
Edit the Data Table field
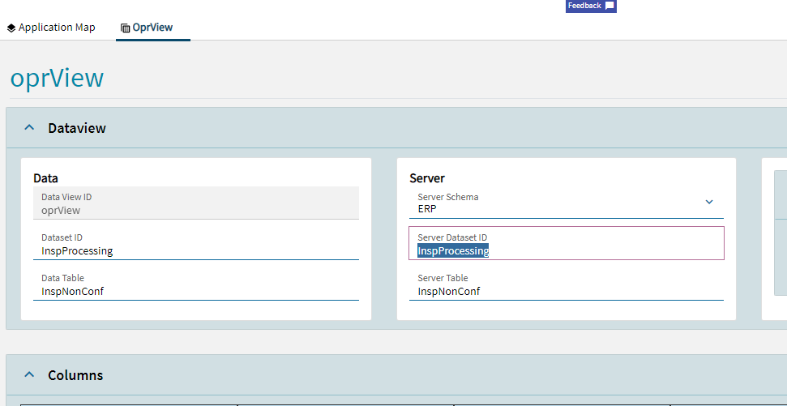point(196,284)
